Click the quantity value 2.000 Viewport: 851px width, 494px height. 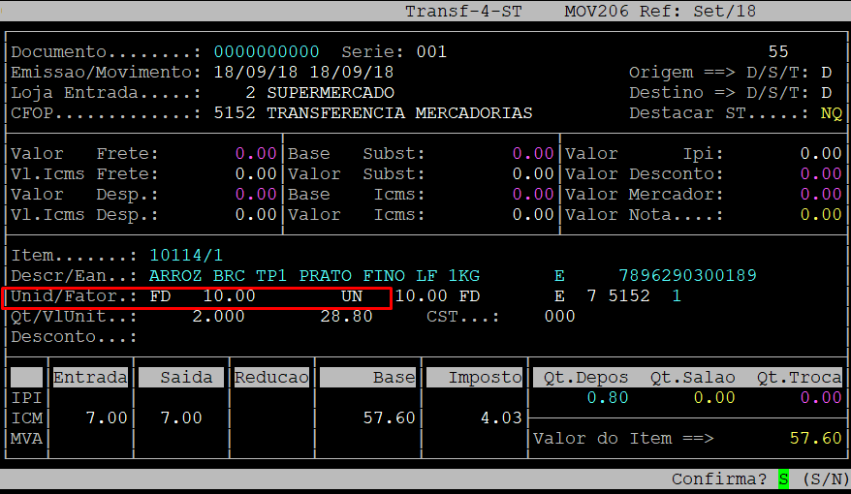218,317
